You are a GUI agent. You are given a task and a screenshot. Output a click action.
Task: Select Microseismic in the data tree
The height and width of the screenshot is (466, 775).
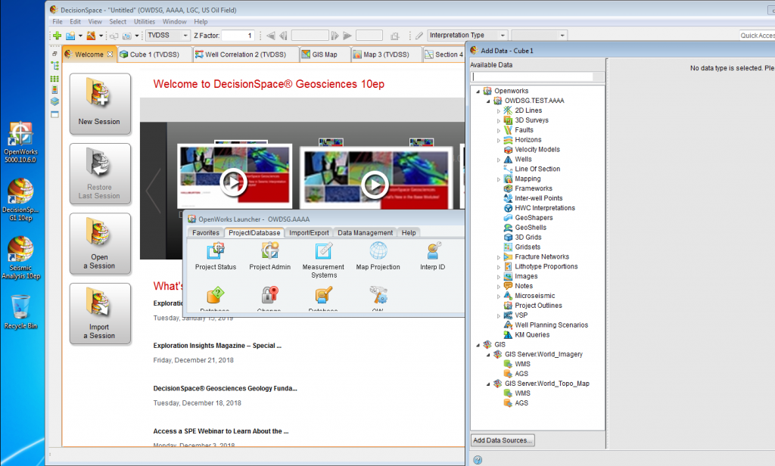(x=535, y=296)
